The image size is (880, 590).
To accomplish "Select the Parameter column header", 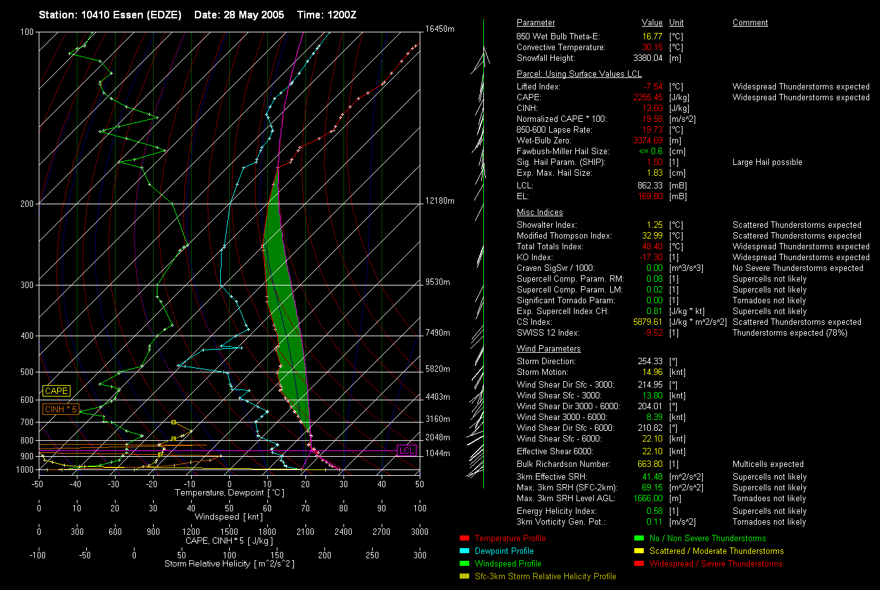I will click(536, 22).
